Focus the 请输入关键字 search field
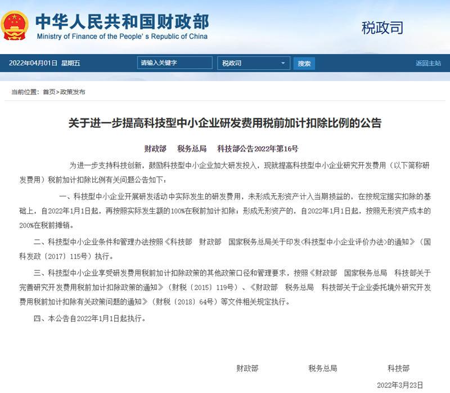Viewport: 450px width, 393px height. point(174,63)
